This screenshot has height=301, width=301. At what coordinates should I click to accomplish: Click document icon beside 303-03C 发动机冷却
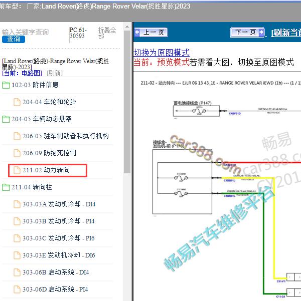coord(17,238)
